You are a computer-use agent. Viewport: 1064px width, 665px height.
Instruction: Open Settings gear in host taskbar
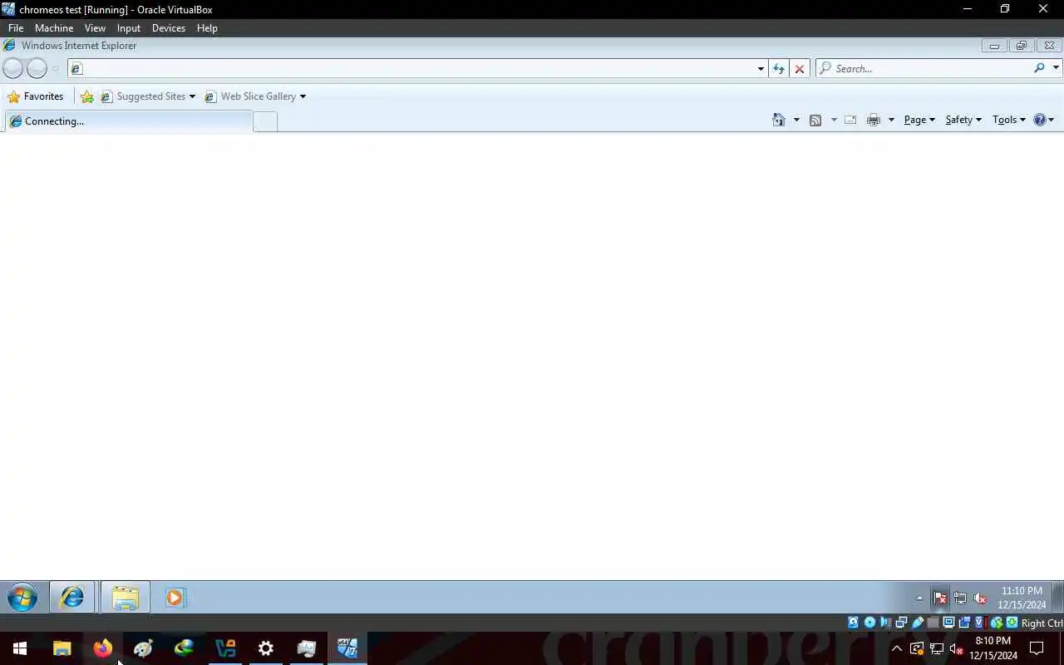[266, 648]
